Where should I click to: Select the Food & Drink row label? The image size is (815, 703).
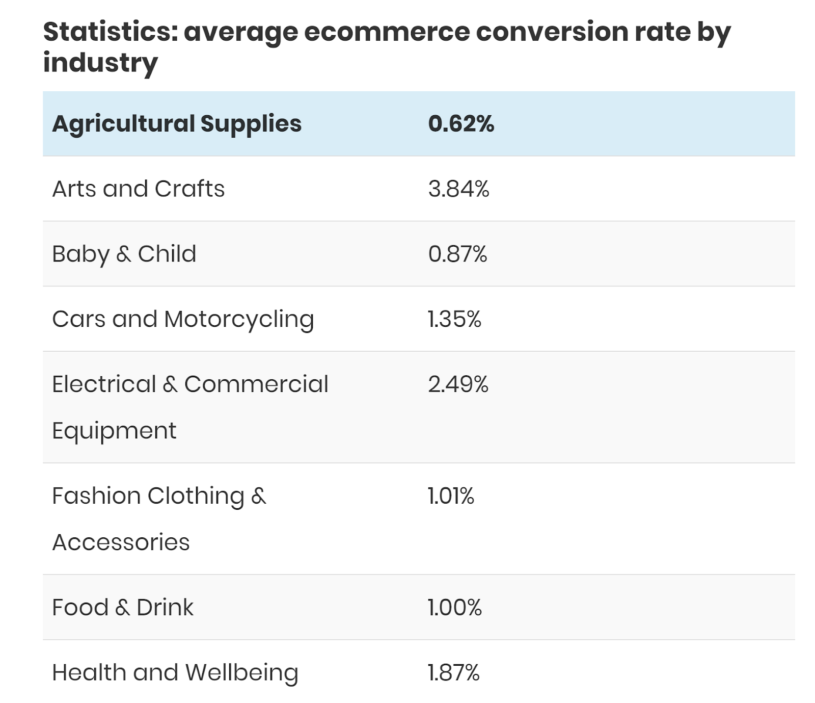click(x=123, y=607)
